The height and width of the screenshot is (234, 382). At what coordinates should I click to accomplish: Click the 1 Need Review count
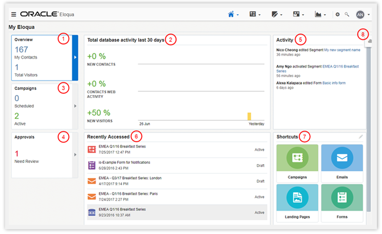tap(17, 154)
